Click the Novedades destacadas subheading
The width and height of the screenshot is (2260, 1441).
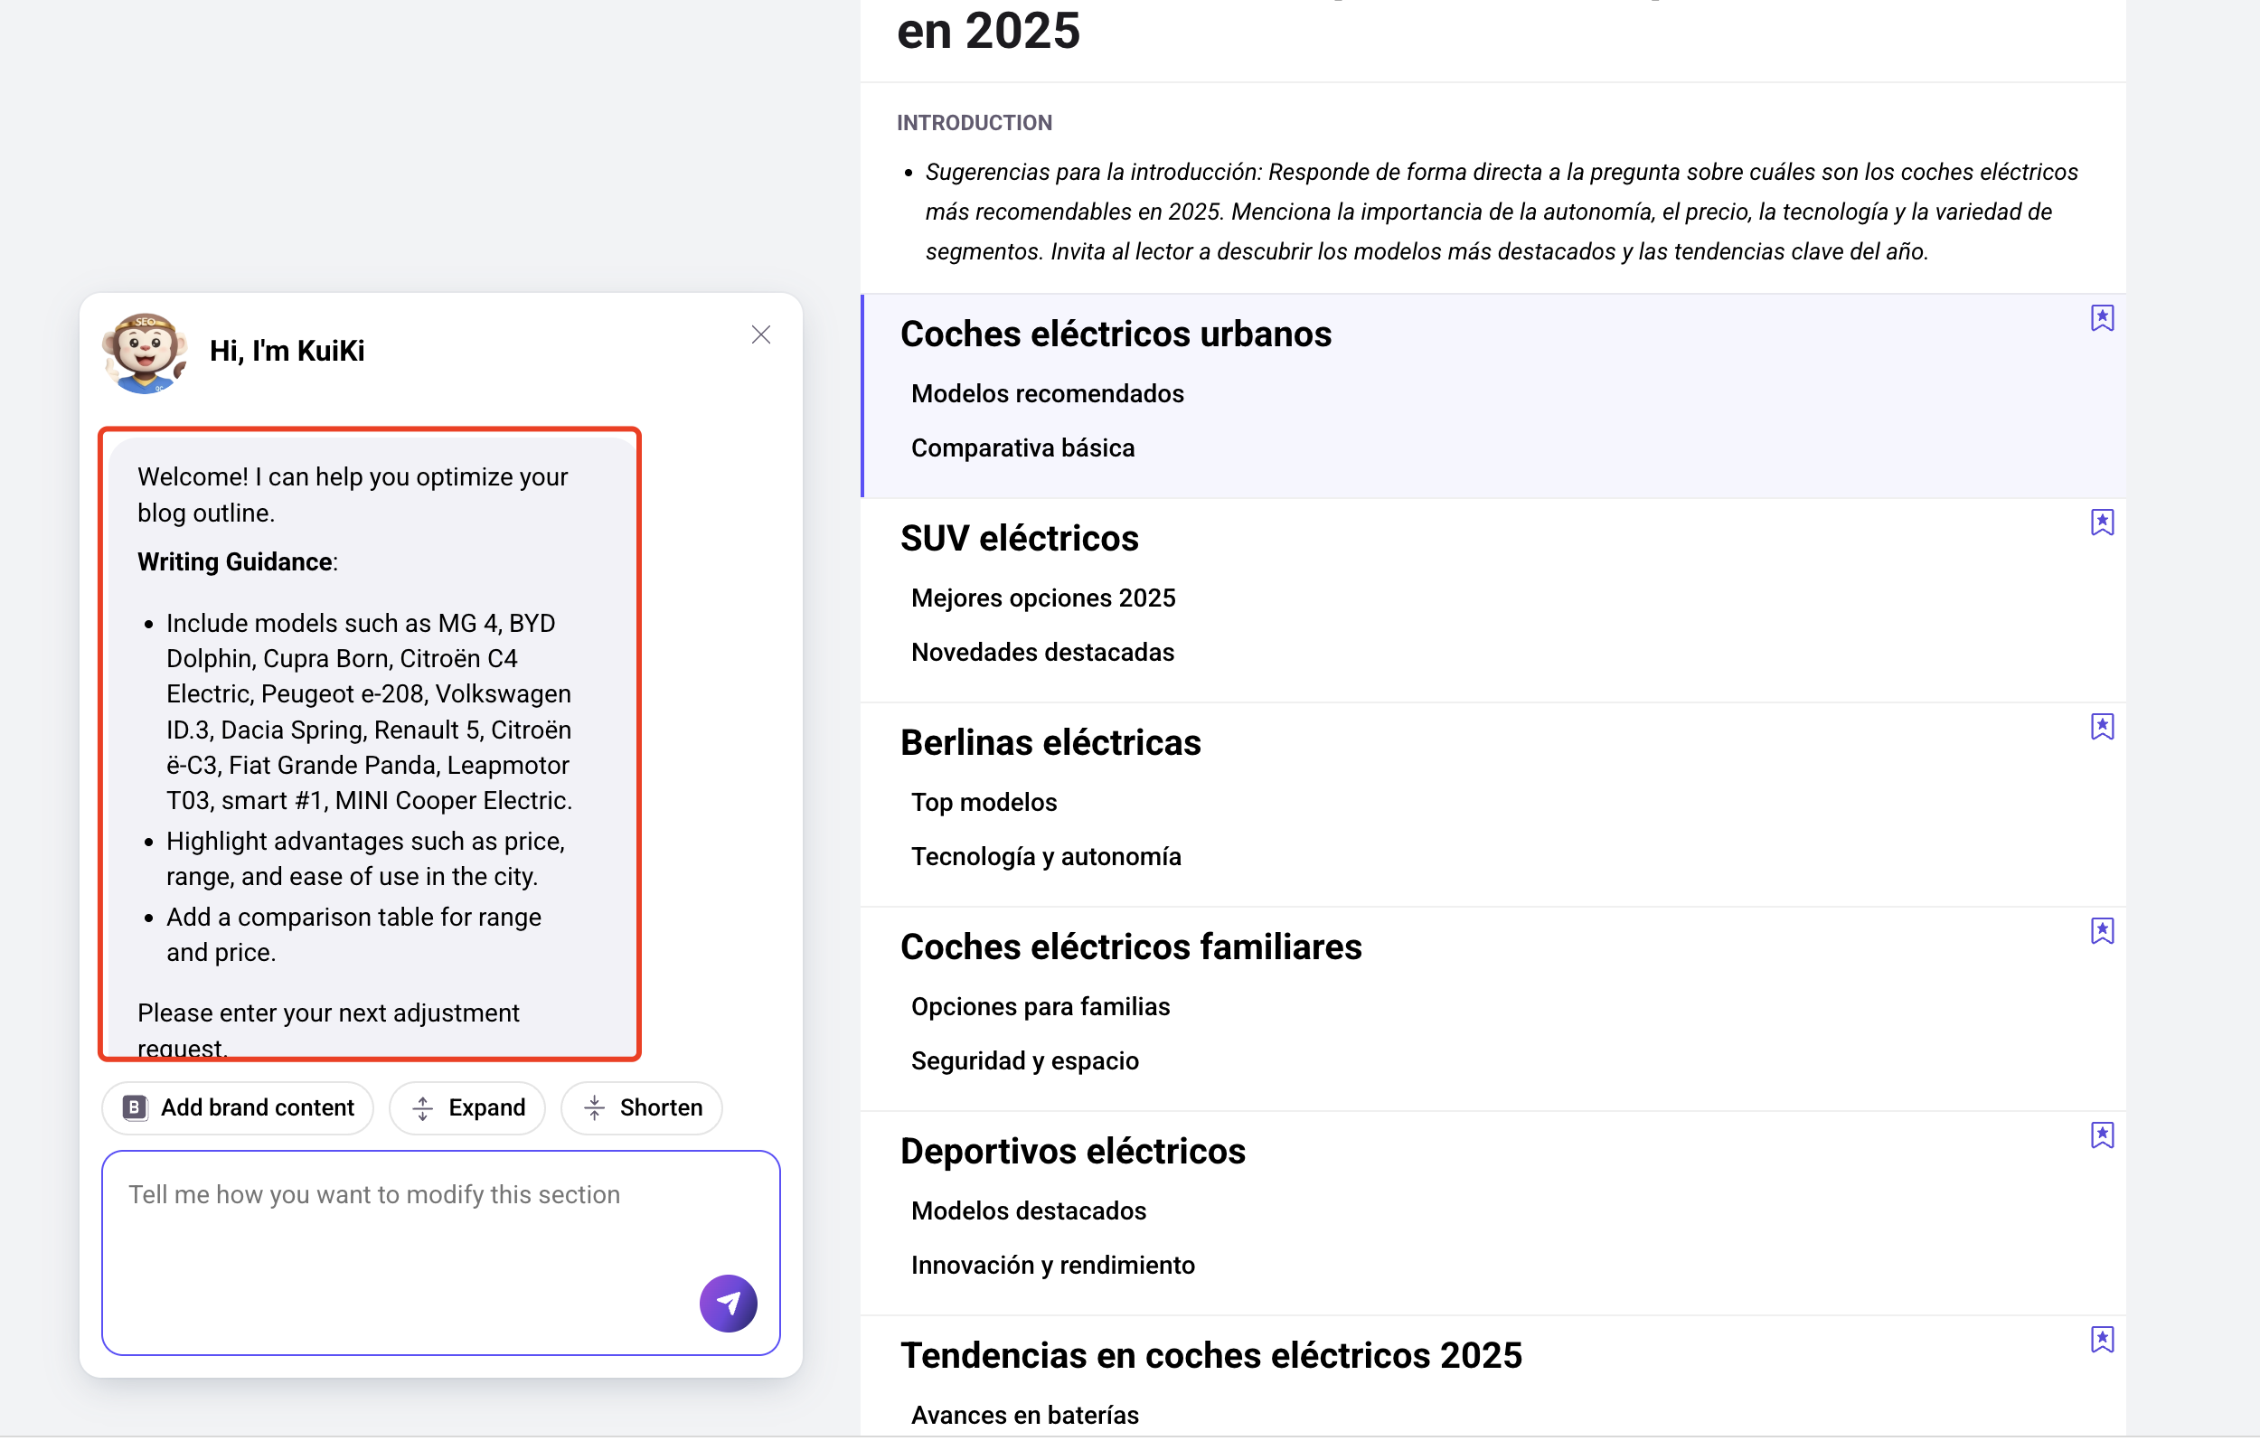point(1042,654)
